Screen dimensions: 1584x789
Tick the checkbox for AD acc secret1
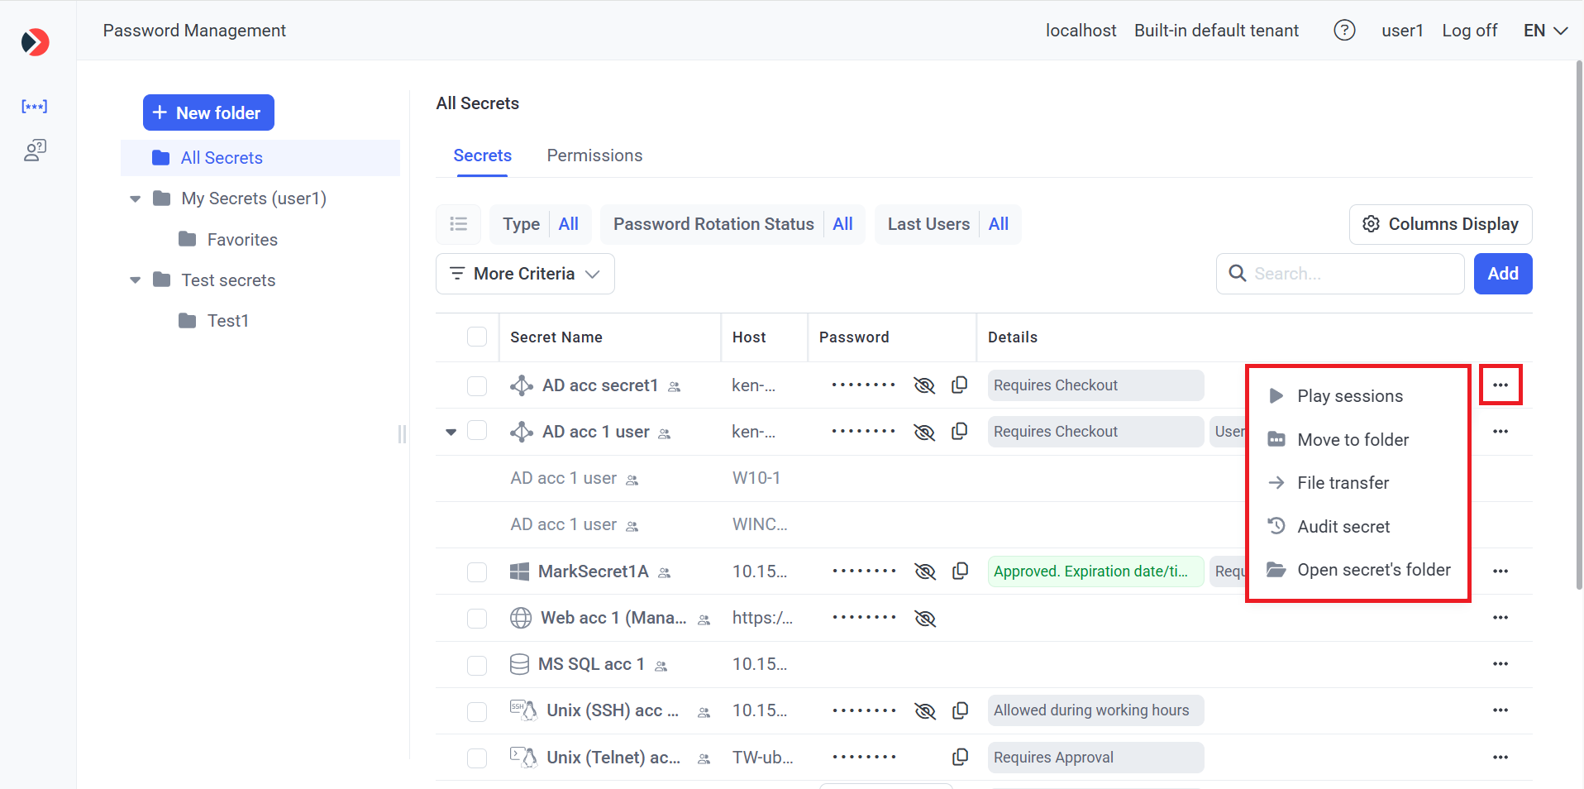[477, 386]
